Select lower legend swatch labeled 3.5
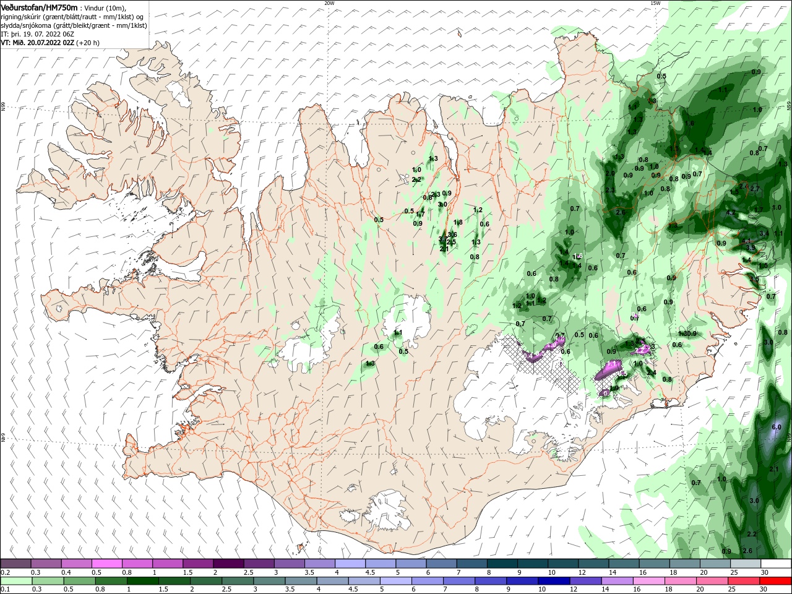792x594 pixels. tap(301, 581)
